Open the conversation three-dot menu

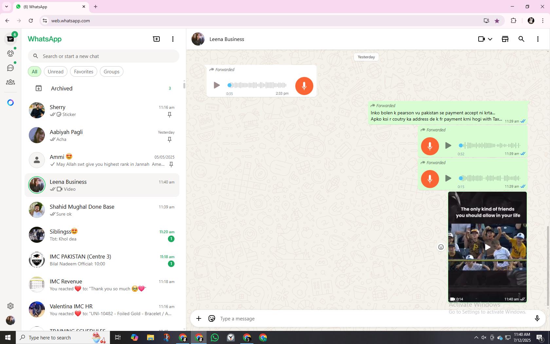click(x=538, y=39)
